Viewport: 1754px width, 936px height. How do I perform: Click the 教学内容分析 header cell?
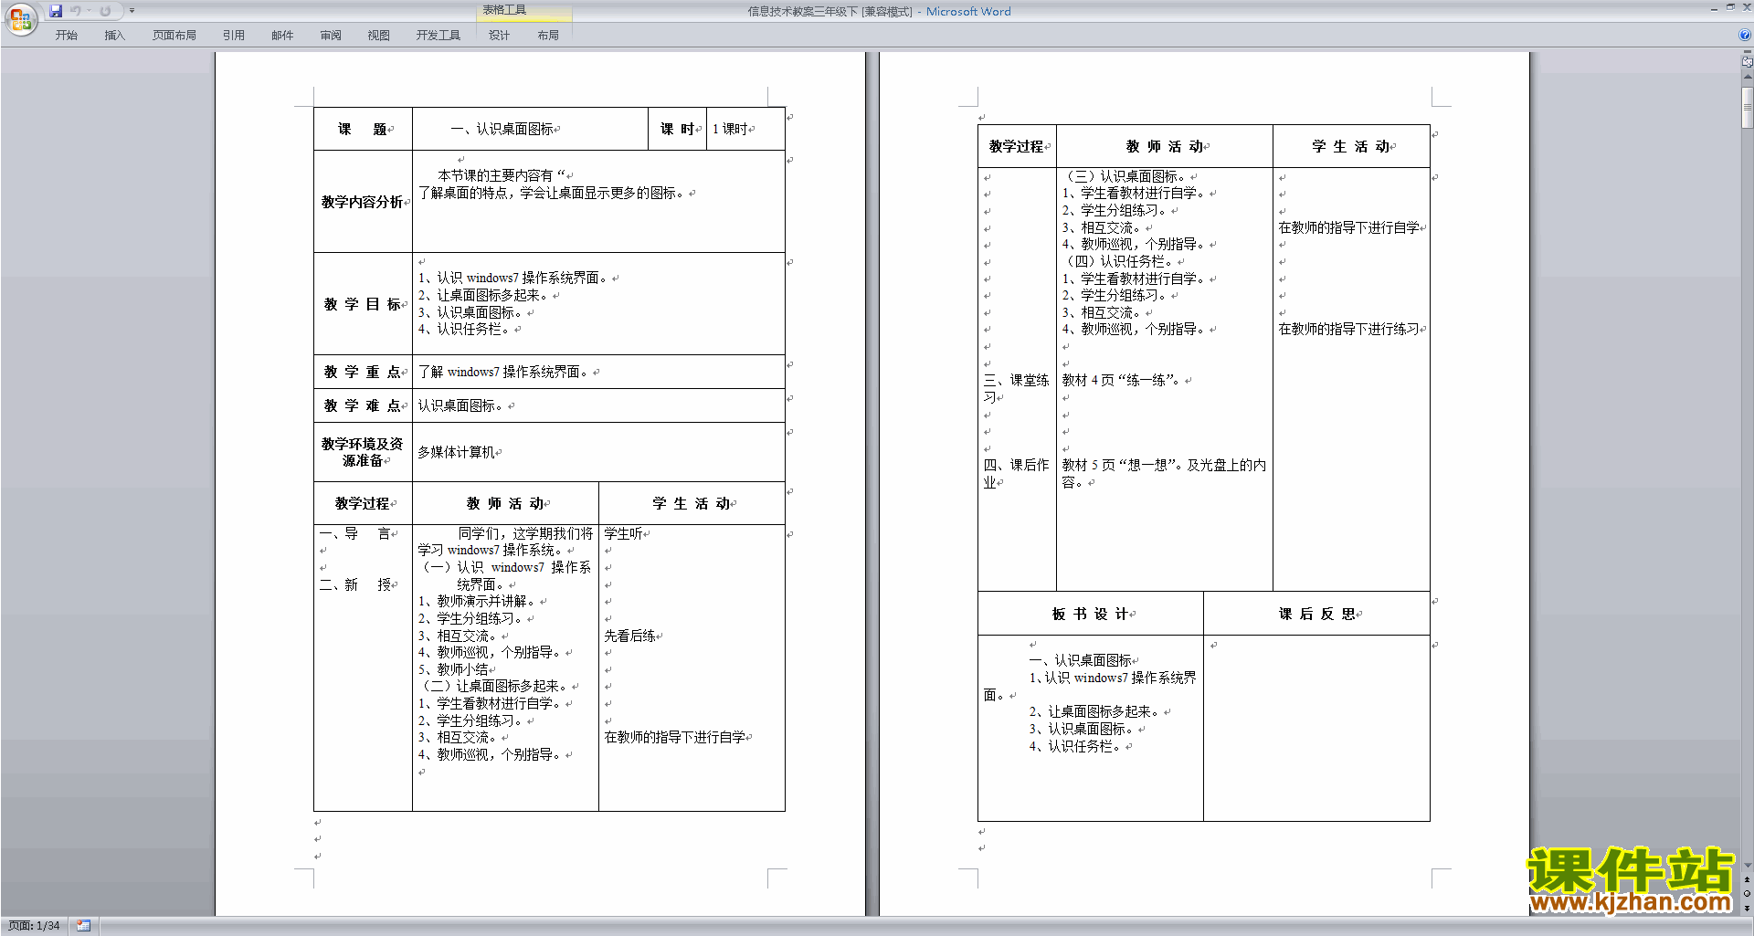click(x=363, y=202)
